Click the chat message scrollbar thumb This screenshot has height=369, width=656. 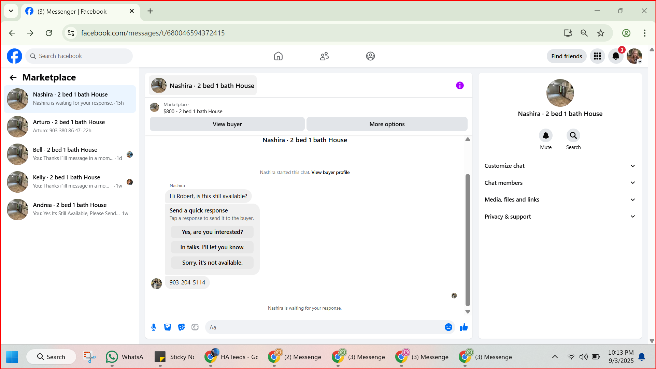(468, 240)
